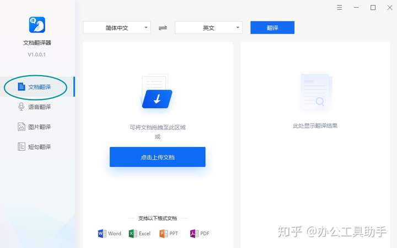
Task: Close the translator window
Action: pos(390,8)
